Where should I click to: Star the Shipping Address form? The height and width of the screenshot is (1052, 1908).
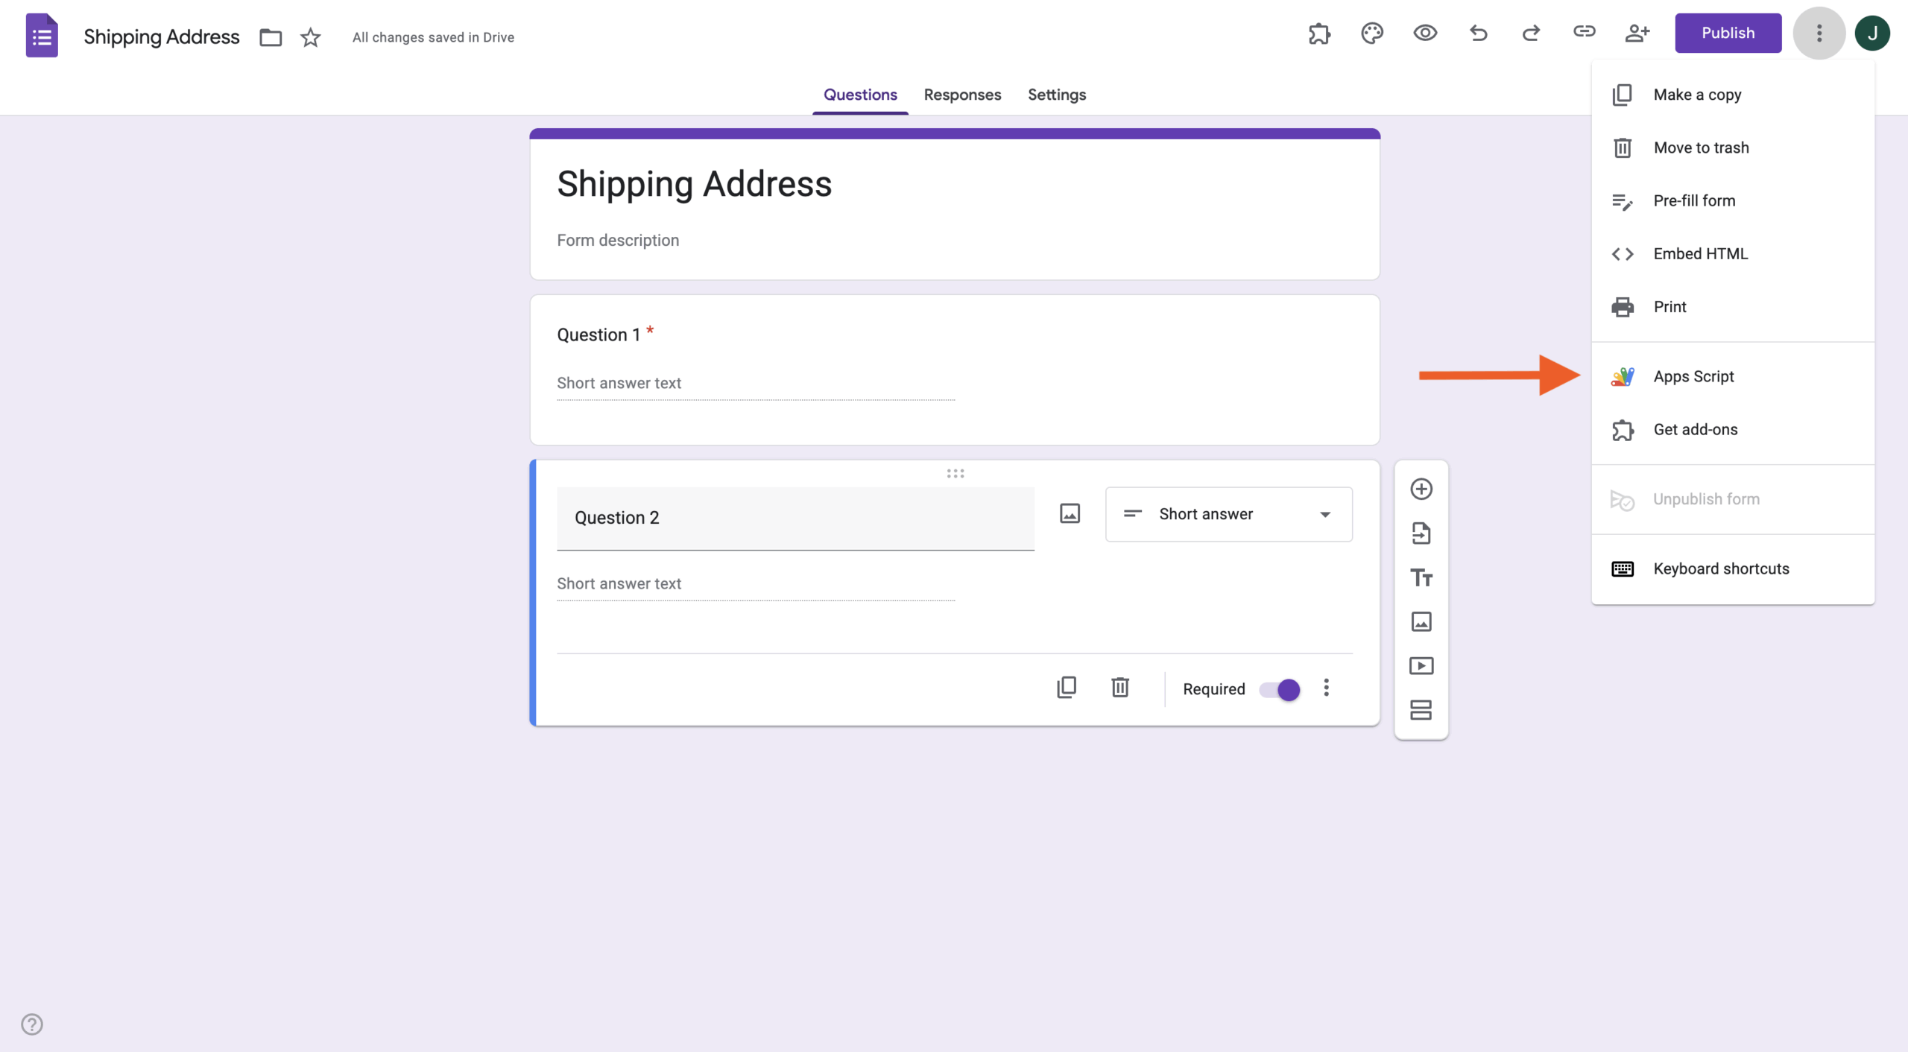click(310, 37)
